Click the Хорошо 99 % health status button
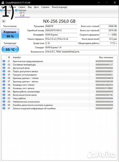This screenshot has height=162, width=119. (10, 34)
